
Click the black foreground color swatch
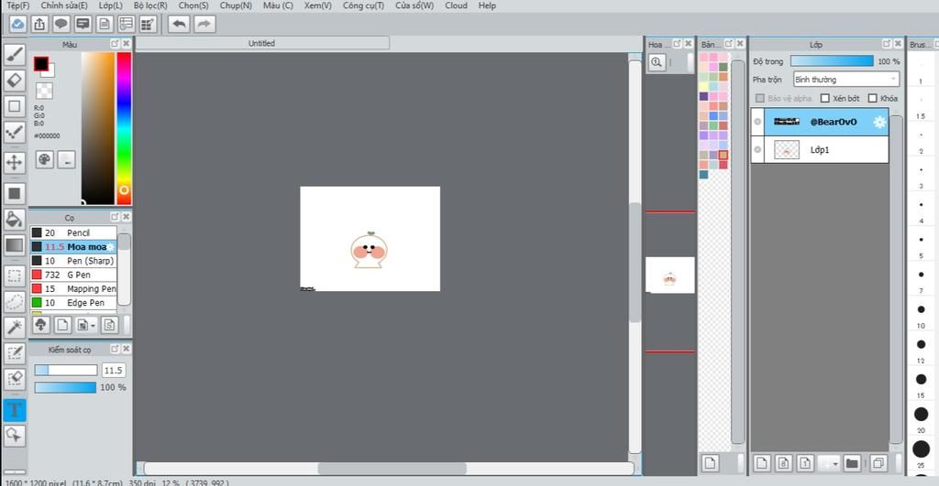click(x=40, y=63)
